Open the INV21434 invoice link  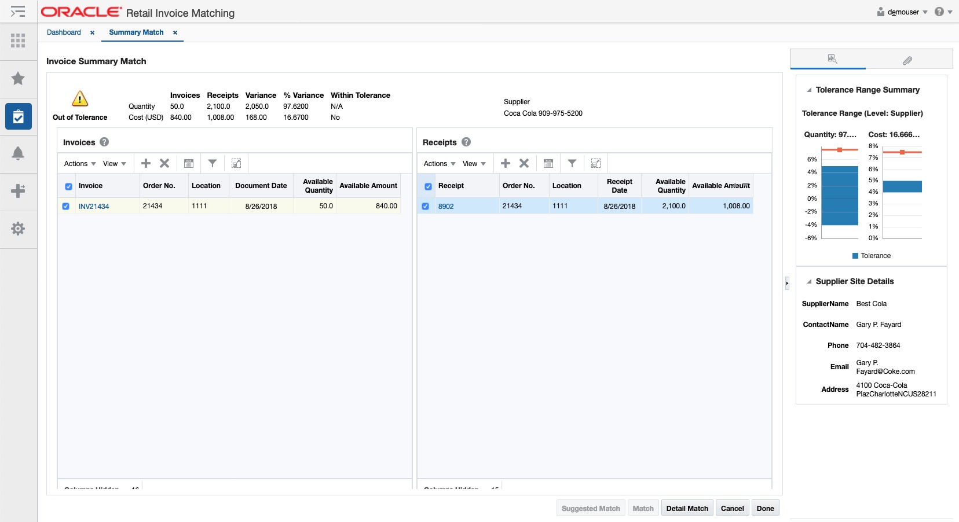[x=93, y=206]
